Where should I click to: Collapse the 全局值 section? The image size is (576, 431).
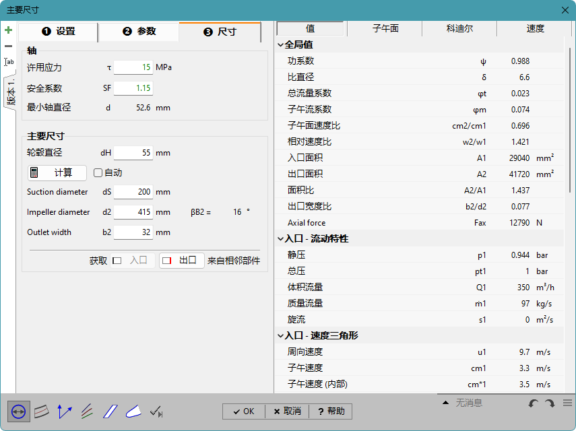pos(281,44)
